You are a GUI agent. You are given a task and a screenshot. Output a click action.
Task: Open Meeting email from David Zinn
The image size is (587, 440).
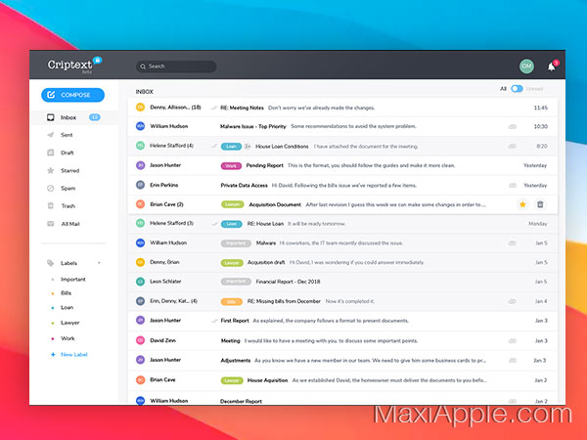point(342,340)
